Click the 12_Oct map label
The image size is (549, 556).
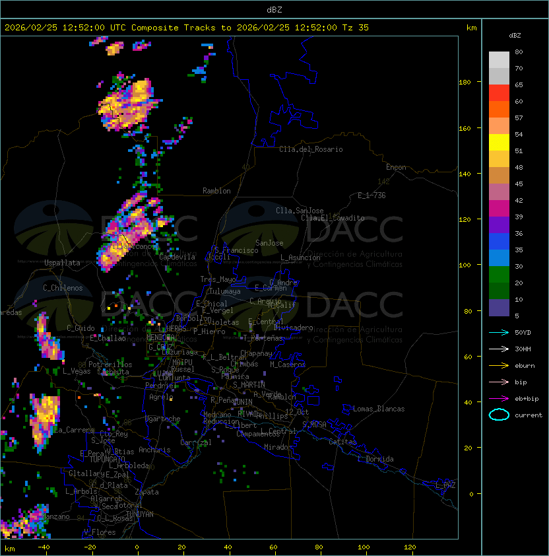297,412
